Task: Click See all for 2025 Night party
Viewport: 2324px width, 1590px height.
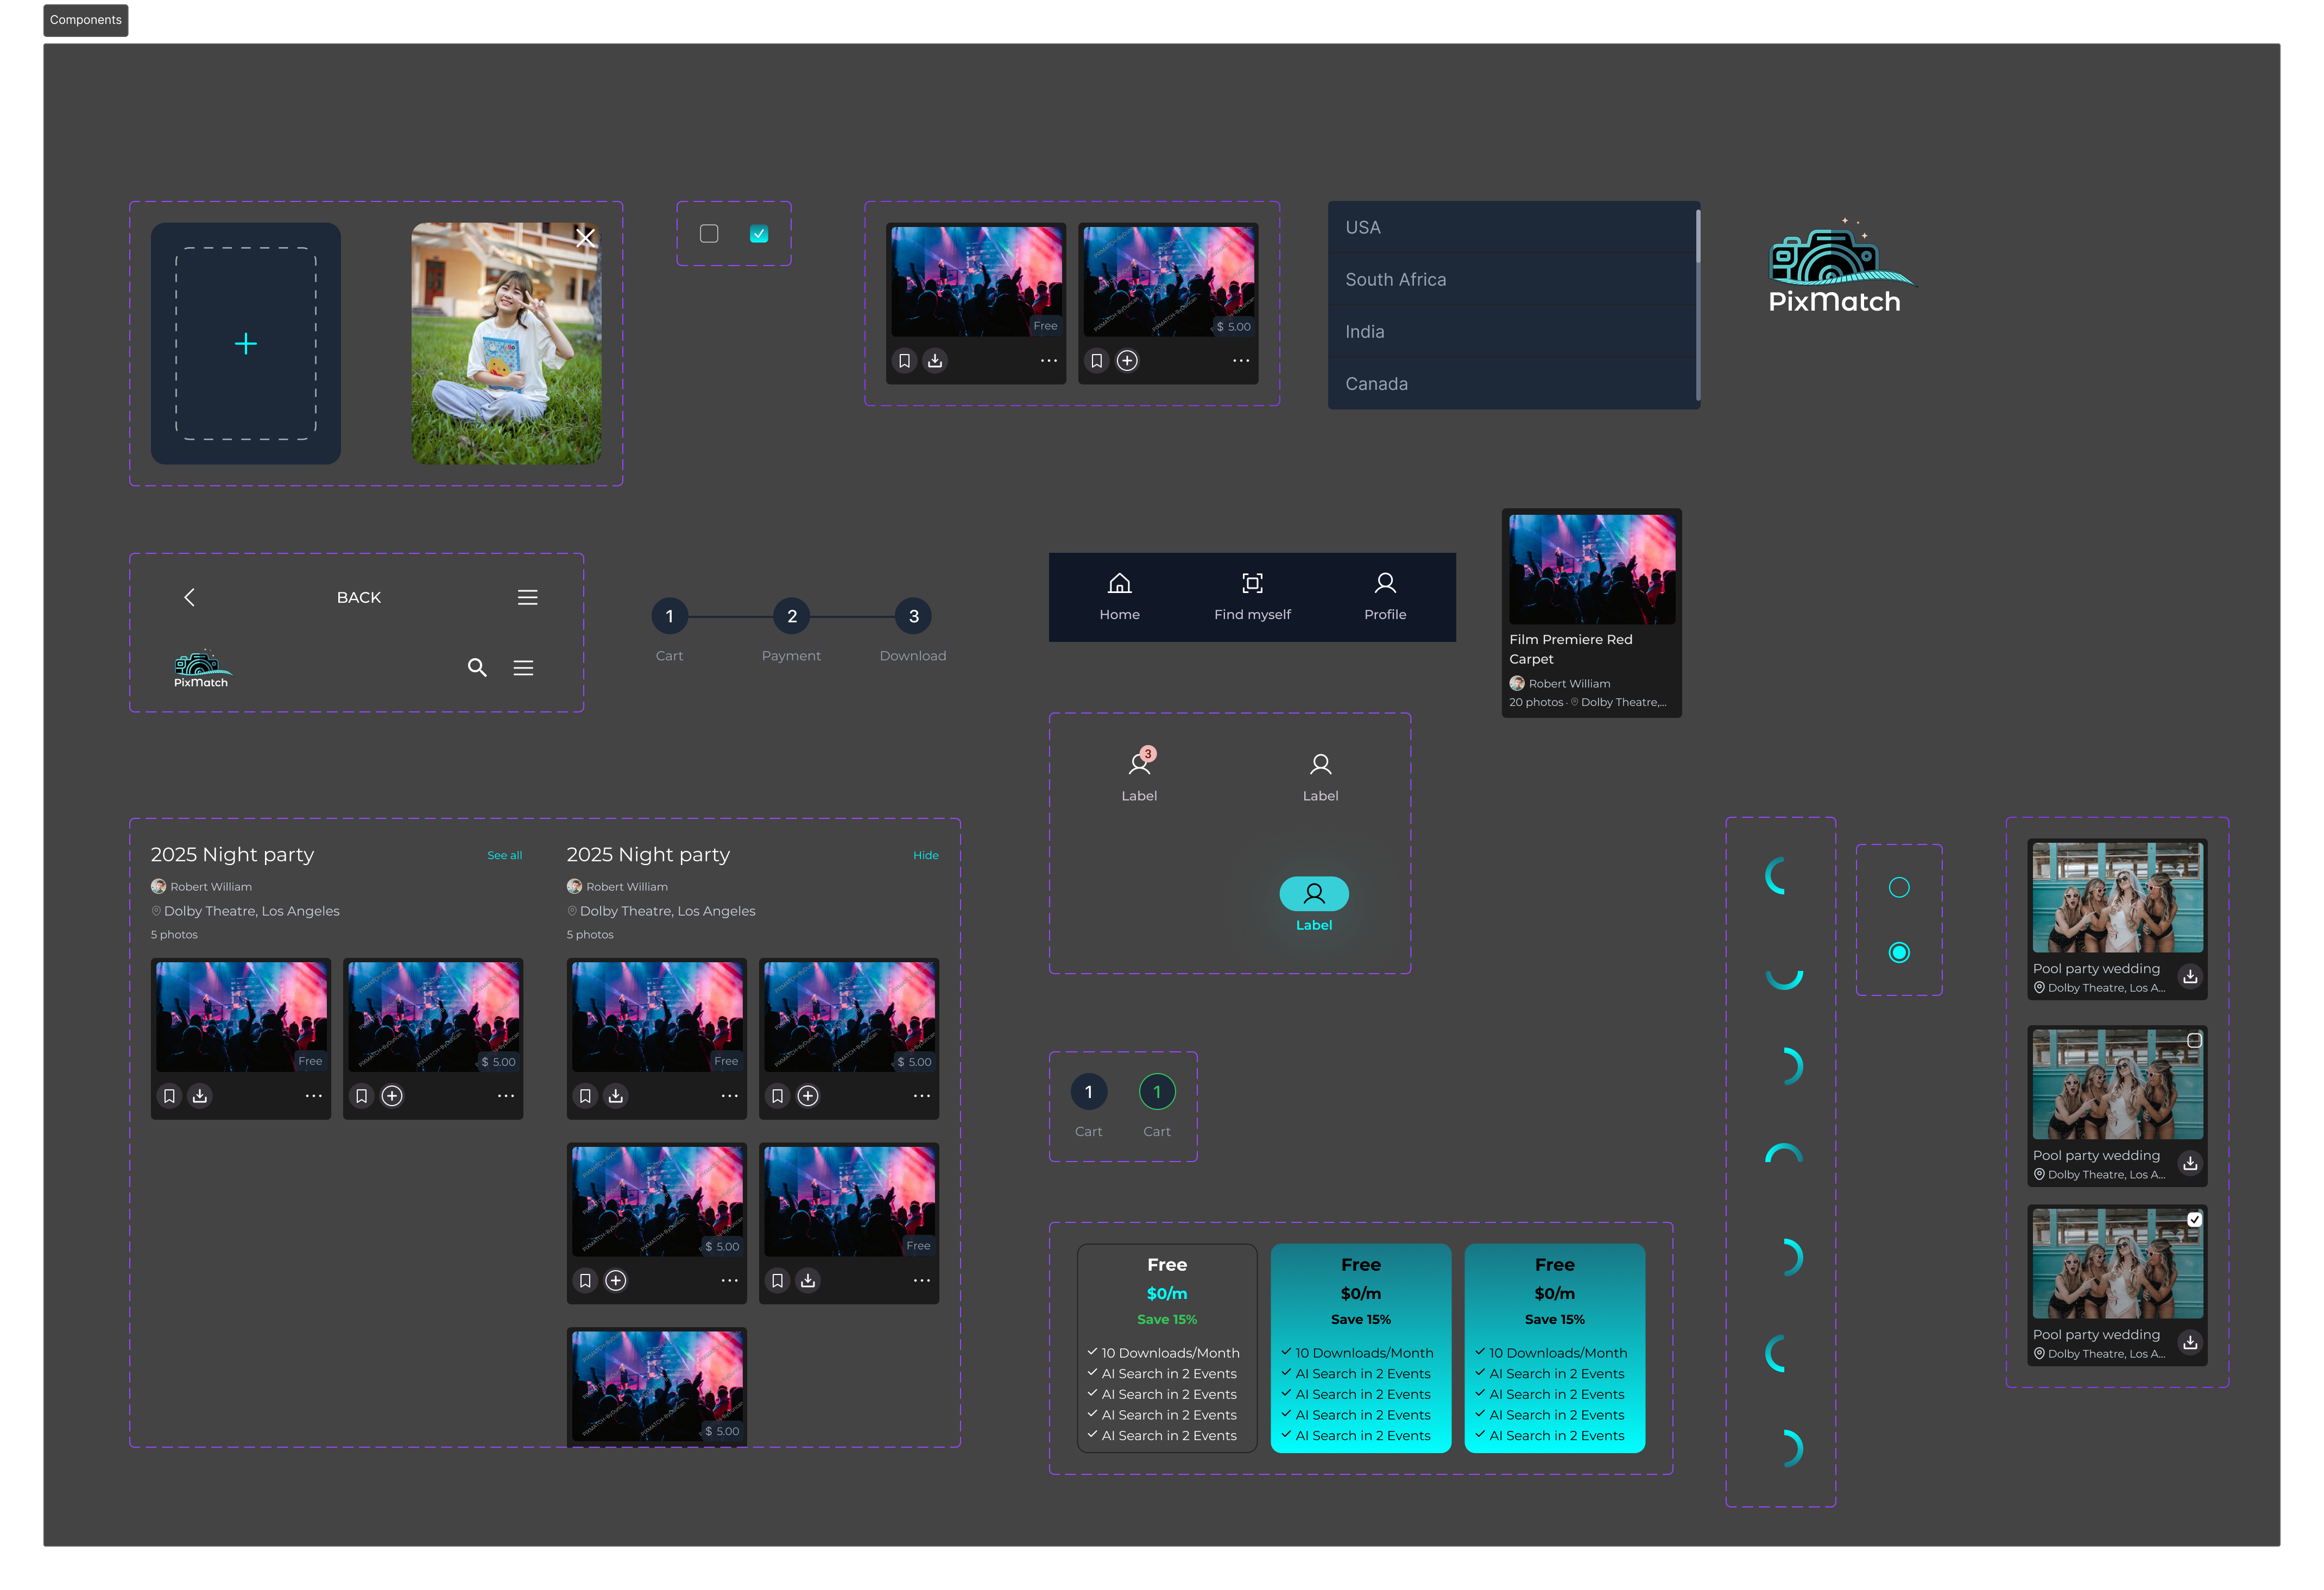Action: (x=505, y=856)
